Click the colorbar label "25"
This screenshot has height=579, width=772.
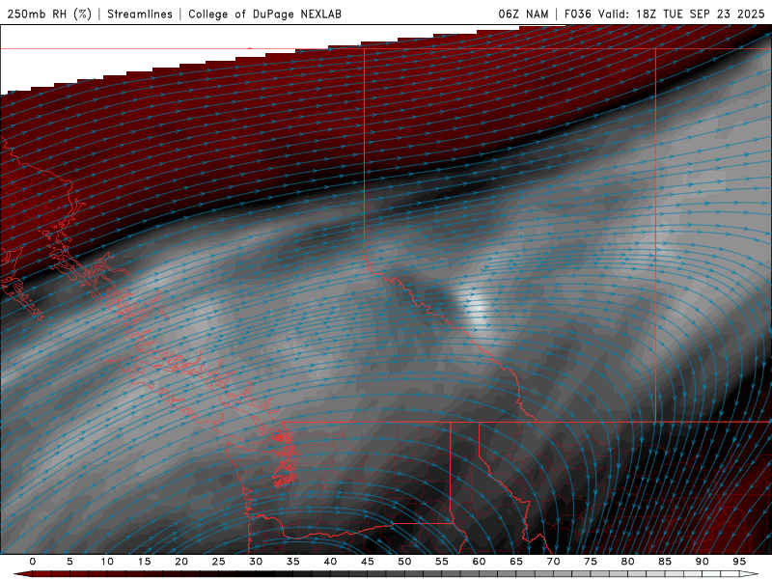219,562
